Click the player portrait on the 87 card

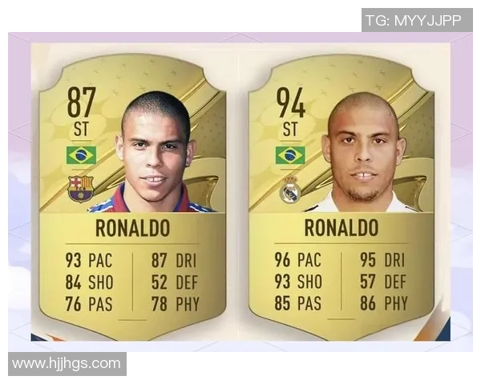(155, 151)
